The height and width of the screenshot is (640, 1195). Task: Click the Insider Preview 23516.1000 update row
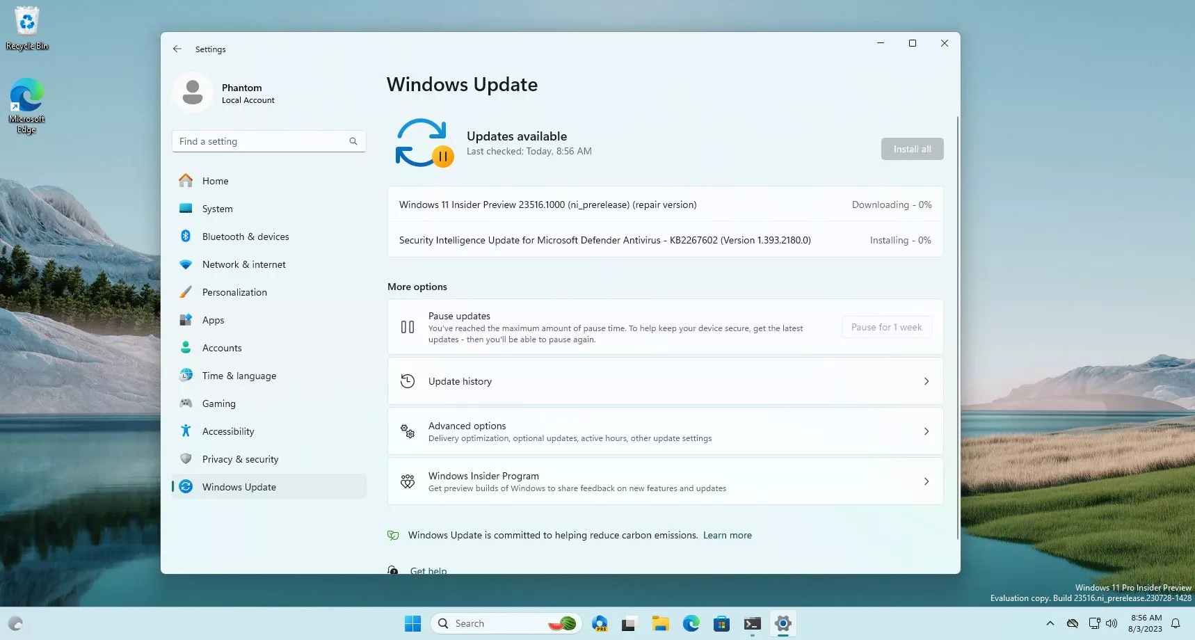(x=665, y=205)
